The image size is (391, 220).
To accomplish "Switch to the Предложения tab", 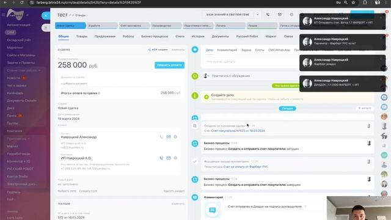I will tap(105, 37).
